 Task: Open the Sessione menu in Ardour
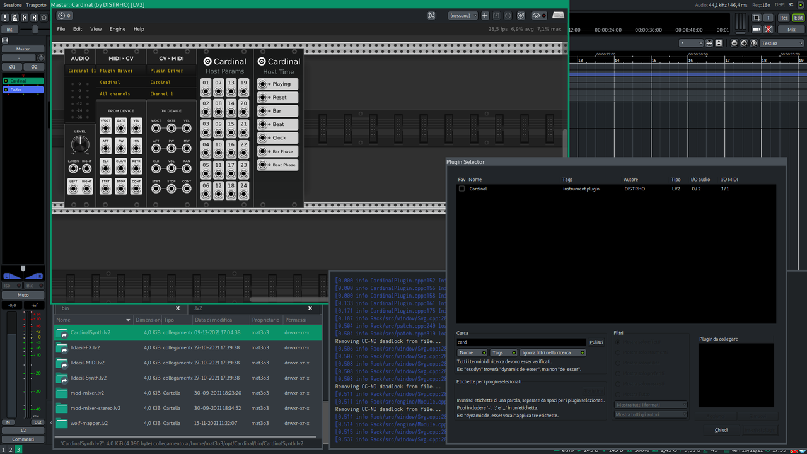13,5
